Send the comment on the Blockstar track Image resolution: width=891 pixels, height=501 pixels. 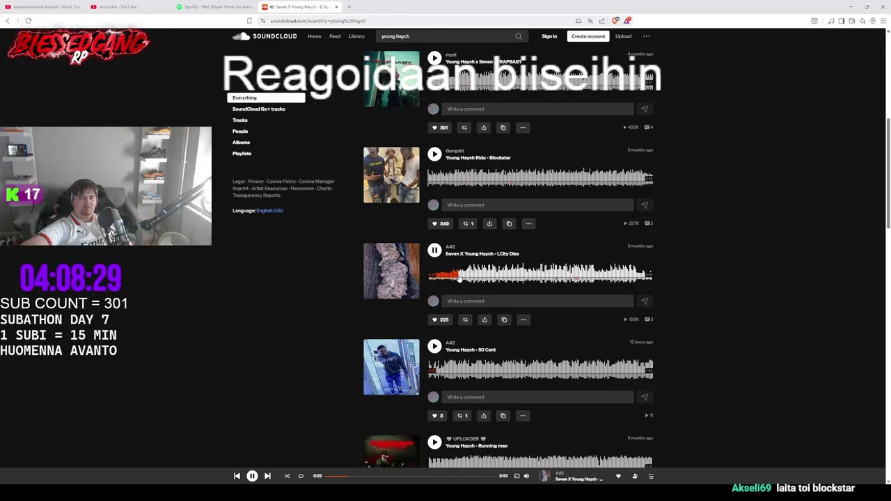pos(645,205)
